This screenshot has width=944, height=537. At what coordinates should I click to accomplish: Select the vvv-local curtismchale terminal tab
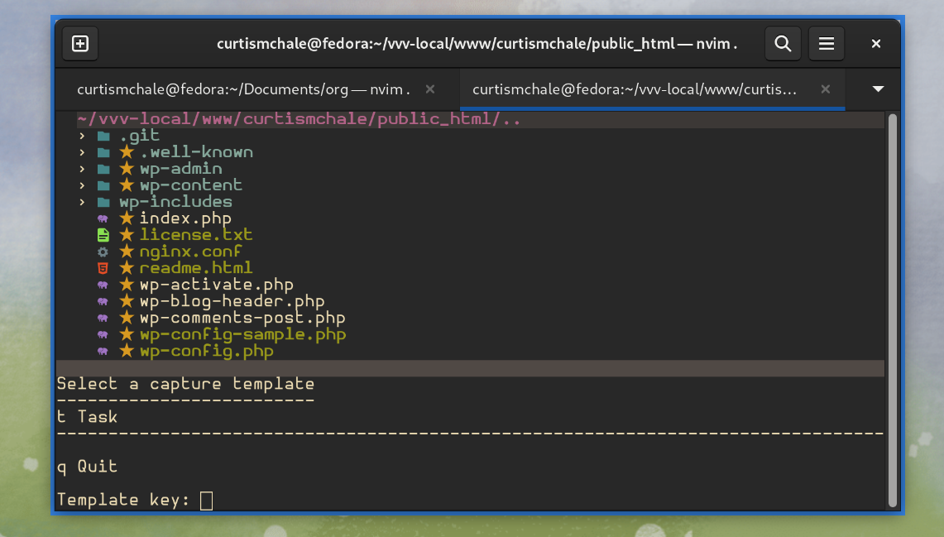click(x=635, y=89)
